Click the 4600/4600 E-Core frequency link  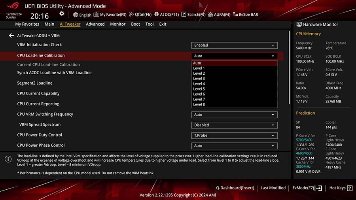[x=304, y=153]
